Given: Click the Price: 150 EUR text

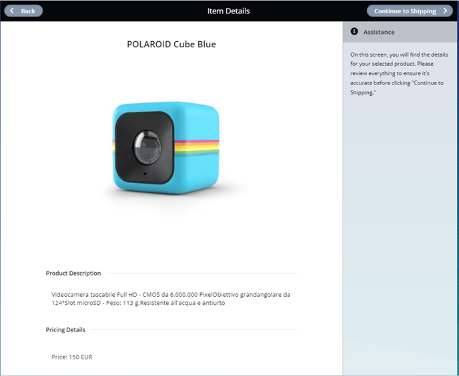Looking at the screenshot, I should click(x=72, y=357).
